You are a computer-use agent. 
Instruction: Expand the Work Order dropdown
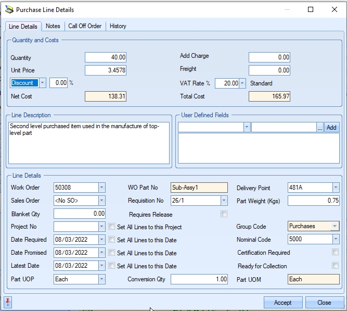click(102, 188)
